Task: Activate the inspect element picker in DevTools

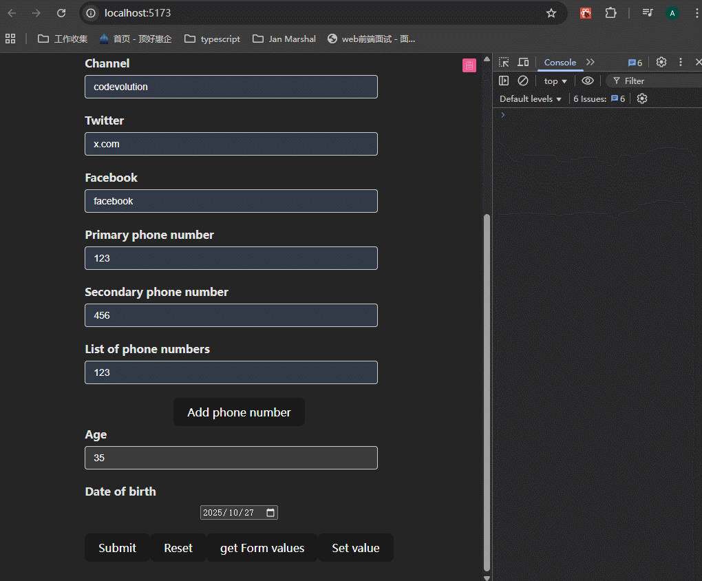Action: tap(504, 63)
